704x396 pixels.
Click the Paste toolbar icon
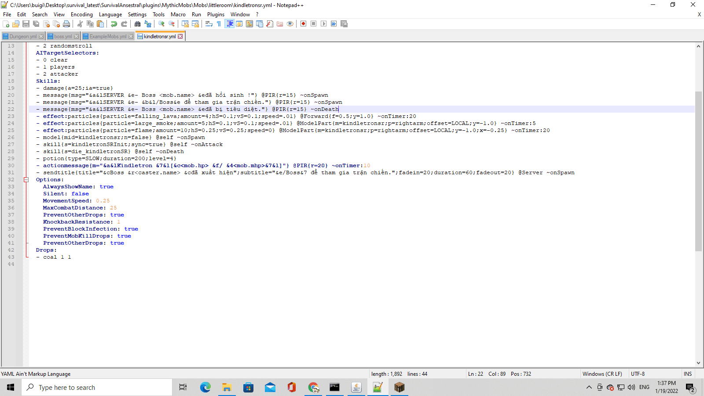100,24
